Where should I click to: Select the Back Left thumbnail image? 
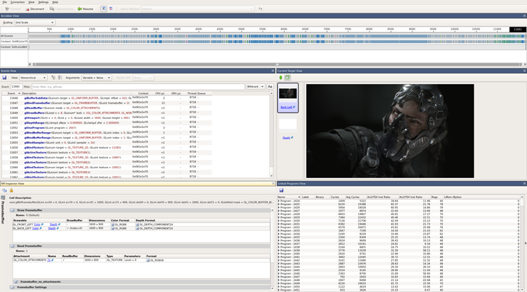[x=287, y=94]
